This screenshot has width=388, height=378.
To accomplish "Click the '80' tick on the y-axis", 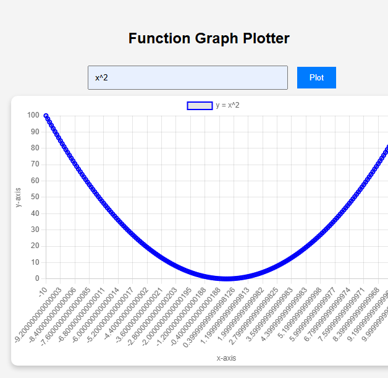I will click(35, 148).
